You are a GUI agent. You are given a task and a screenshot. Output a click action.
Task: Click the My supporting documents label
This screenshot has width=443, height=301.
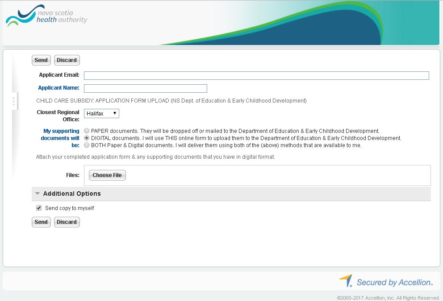point(61,138)
